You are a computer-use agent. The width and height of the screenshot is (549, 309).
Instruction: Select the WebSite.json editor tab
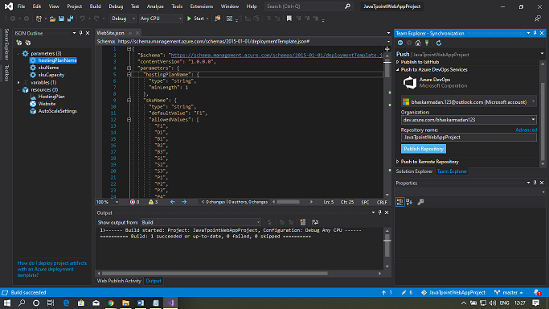click(110, 33)
